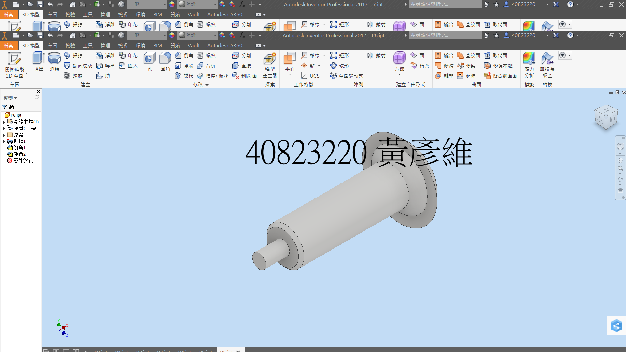Expand the 修改 panel dropdown arrow

pos(207,85)
